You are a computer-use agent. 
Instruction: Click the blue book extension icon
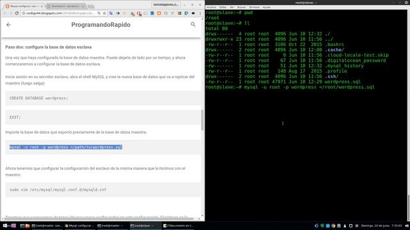click(x=152, y=13)
